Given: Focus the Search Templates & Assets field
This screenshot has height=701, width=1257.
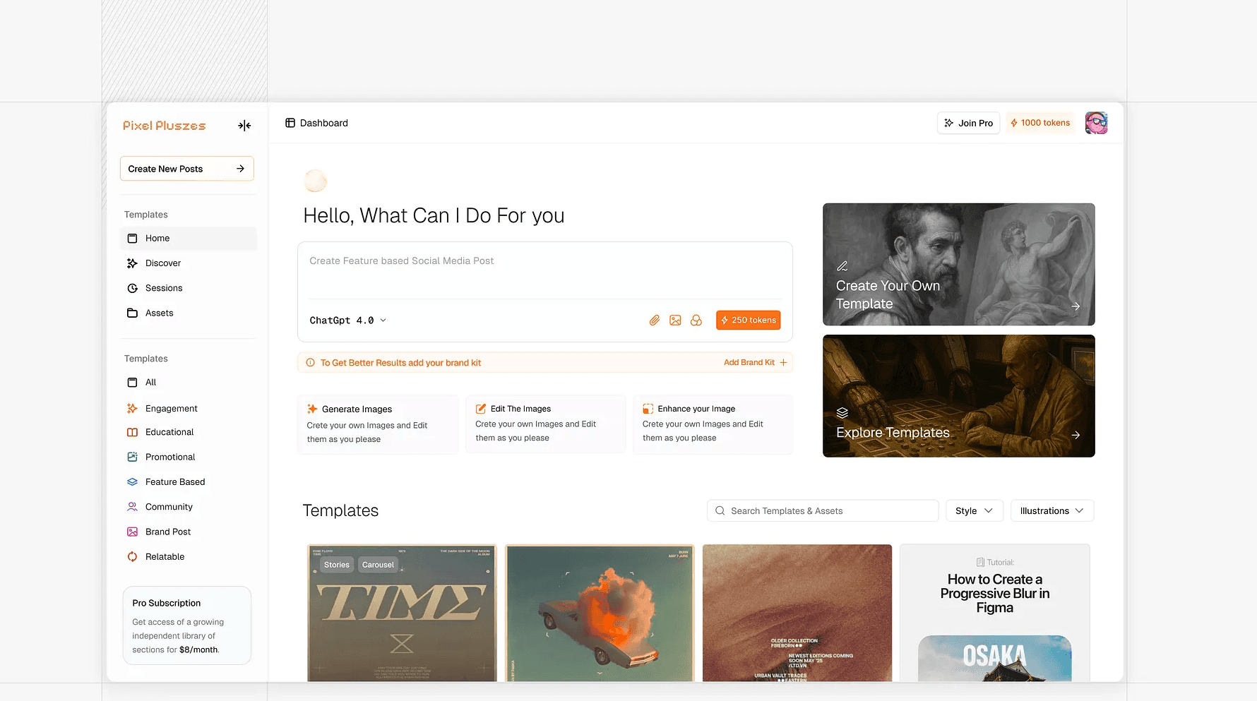Looking at the screenshot, I should [x=823, y=511].
